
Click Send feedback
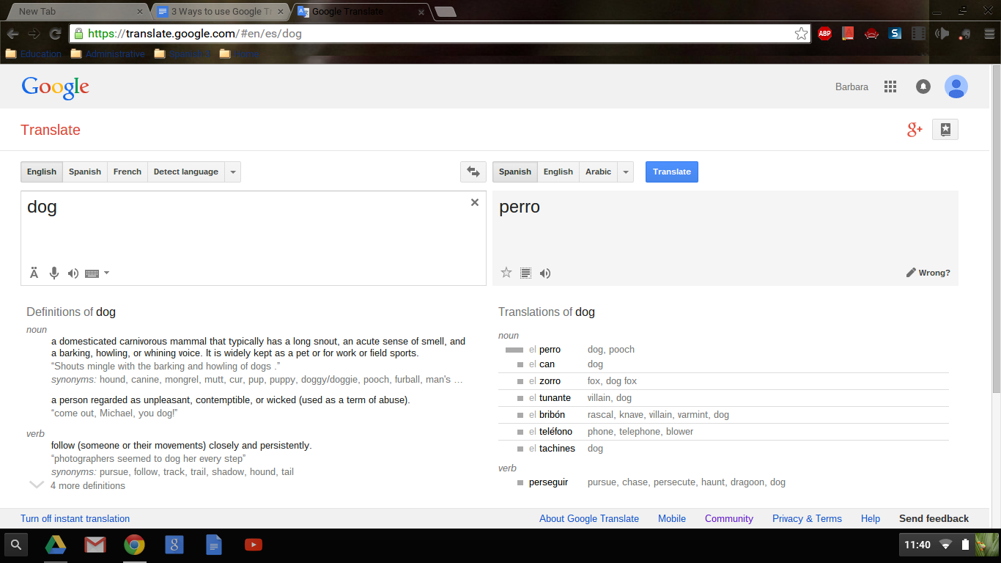(x=934, y=518)
